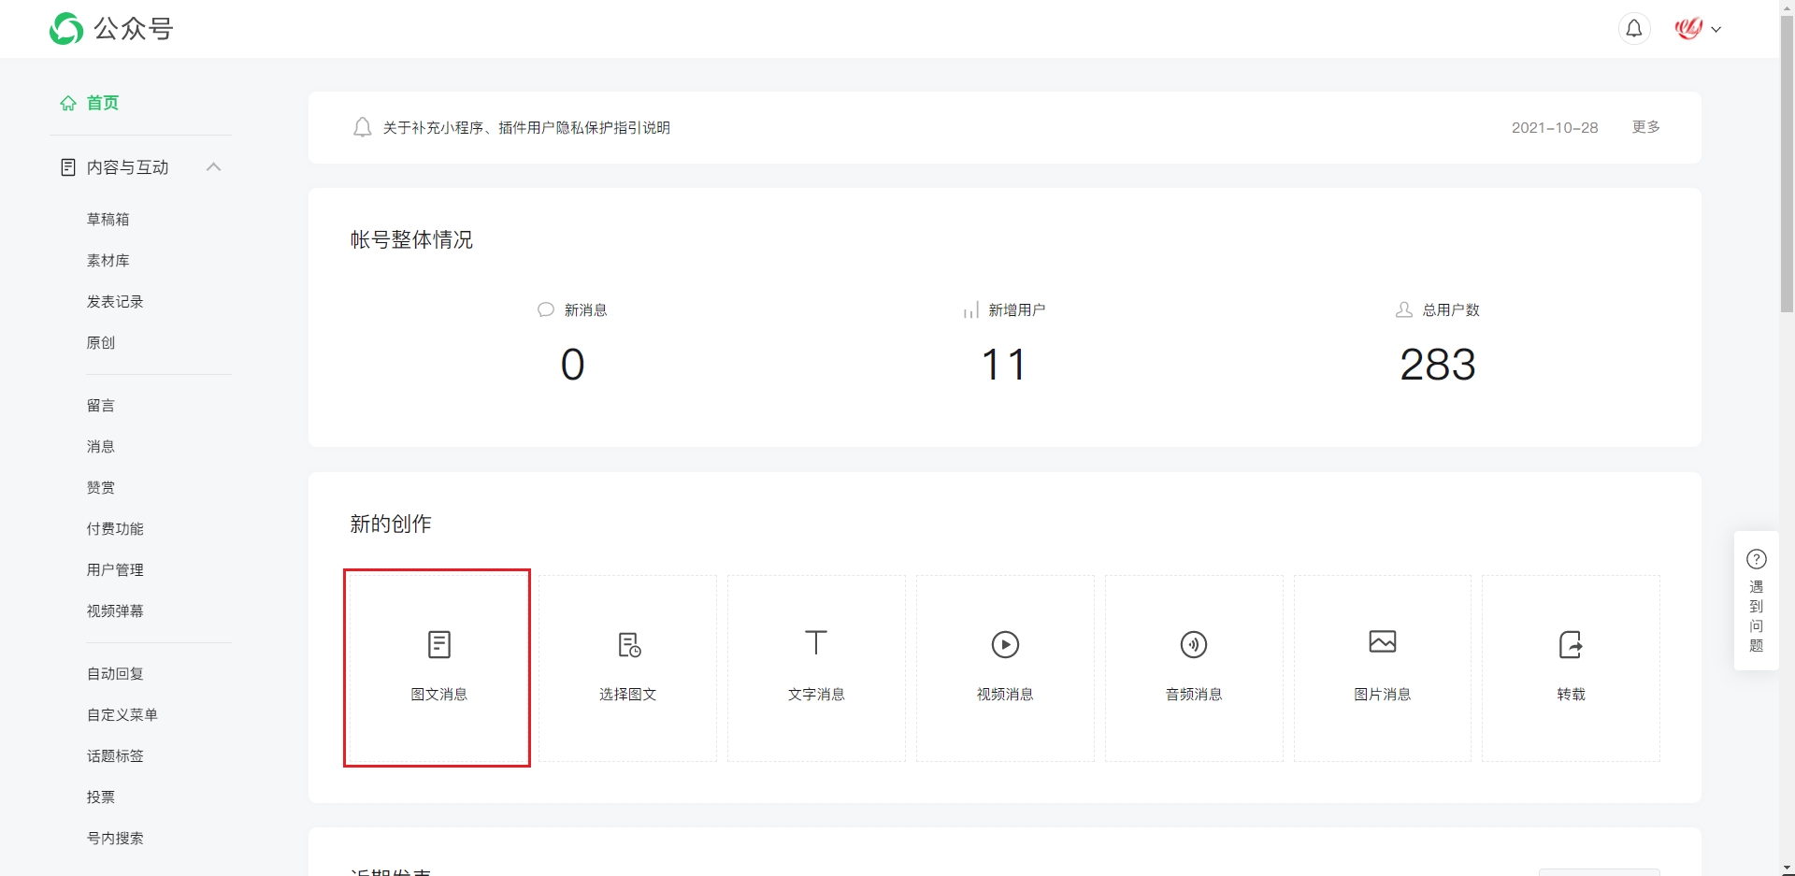1795x876 pixels.
Task: Open 用户管理 from the sidebar
Action: click(x=115, y=570)
